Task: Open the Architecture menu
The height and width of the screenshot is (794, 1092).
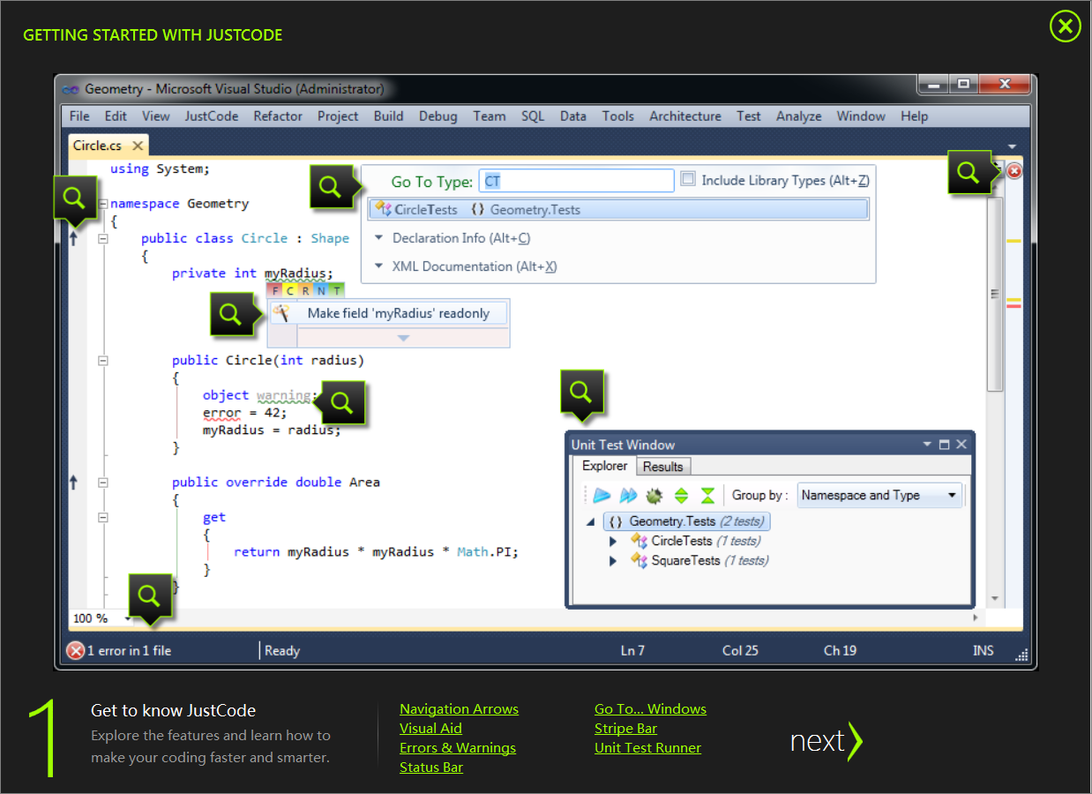Action: click(685, 116)
